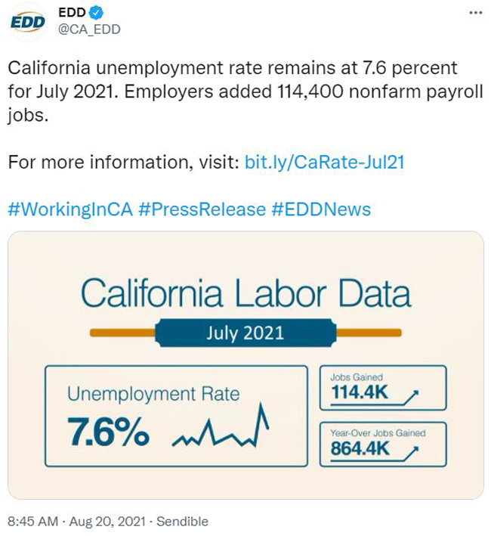Open the EDD display name profile
This screenshot has width=491, height=536.
[x=72, y=13]
